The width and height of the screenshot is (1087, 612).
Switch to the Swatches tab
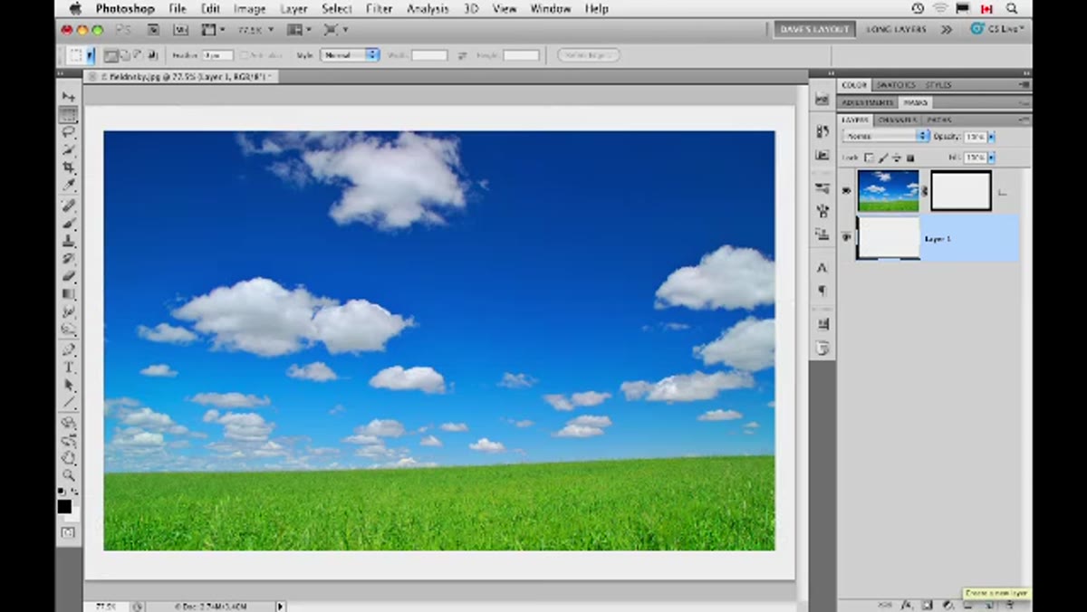tap(896, 85)
